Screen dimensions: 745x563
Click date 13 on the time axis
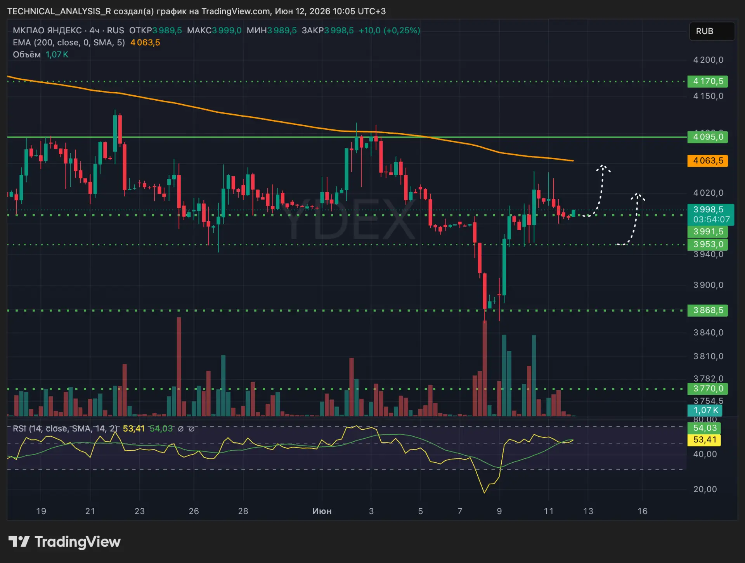[588, 511]
